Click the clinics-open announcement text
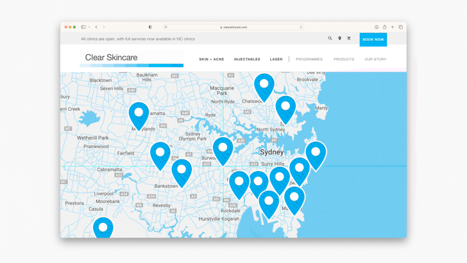The image size is (467, 263). tap(138, 39)
